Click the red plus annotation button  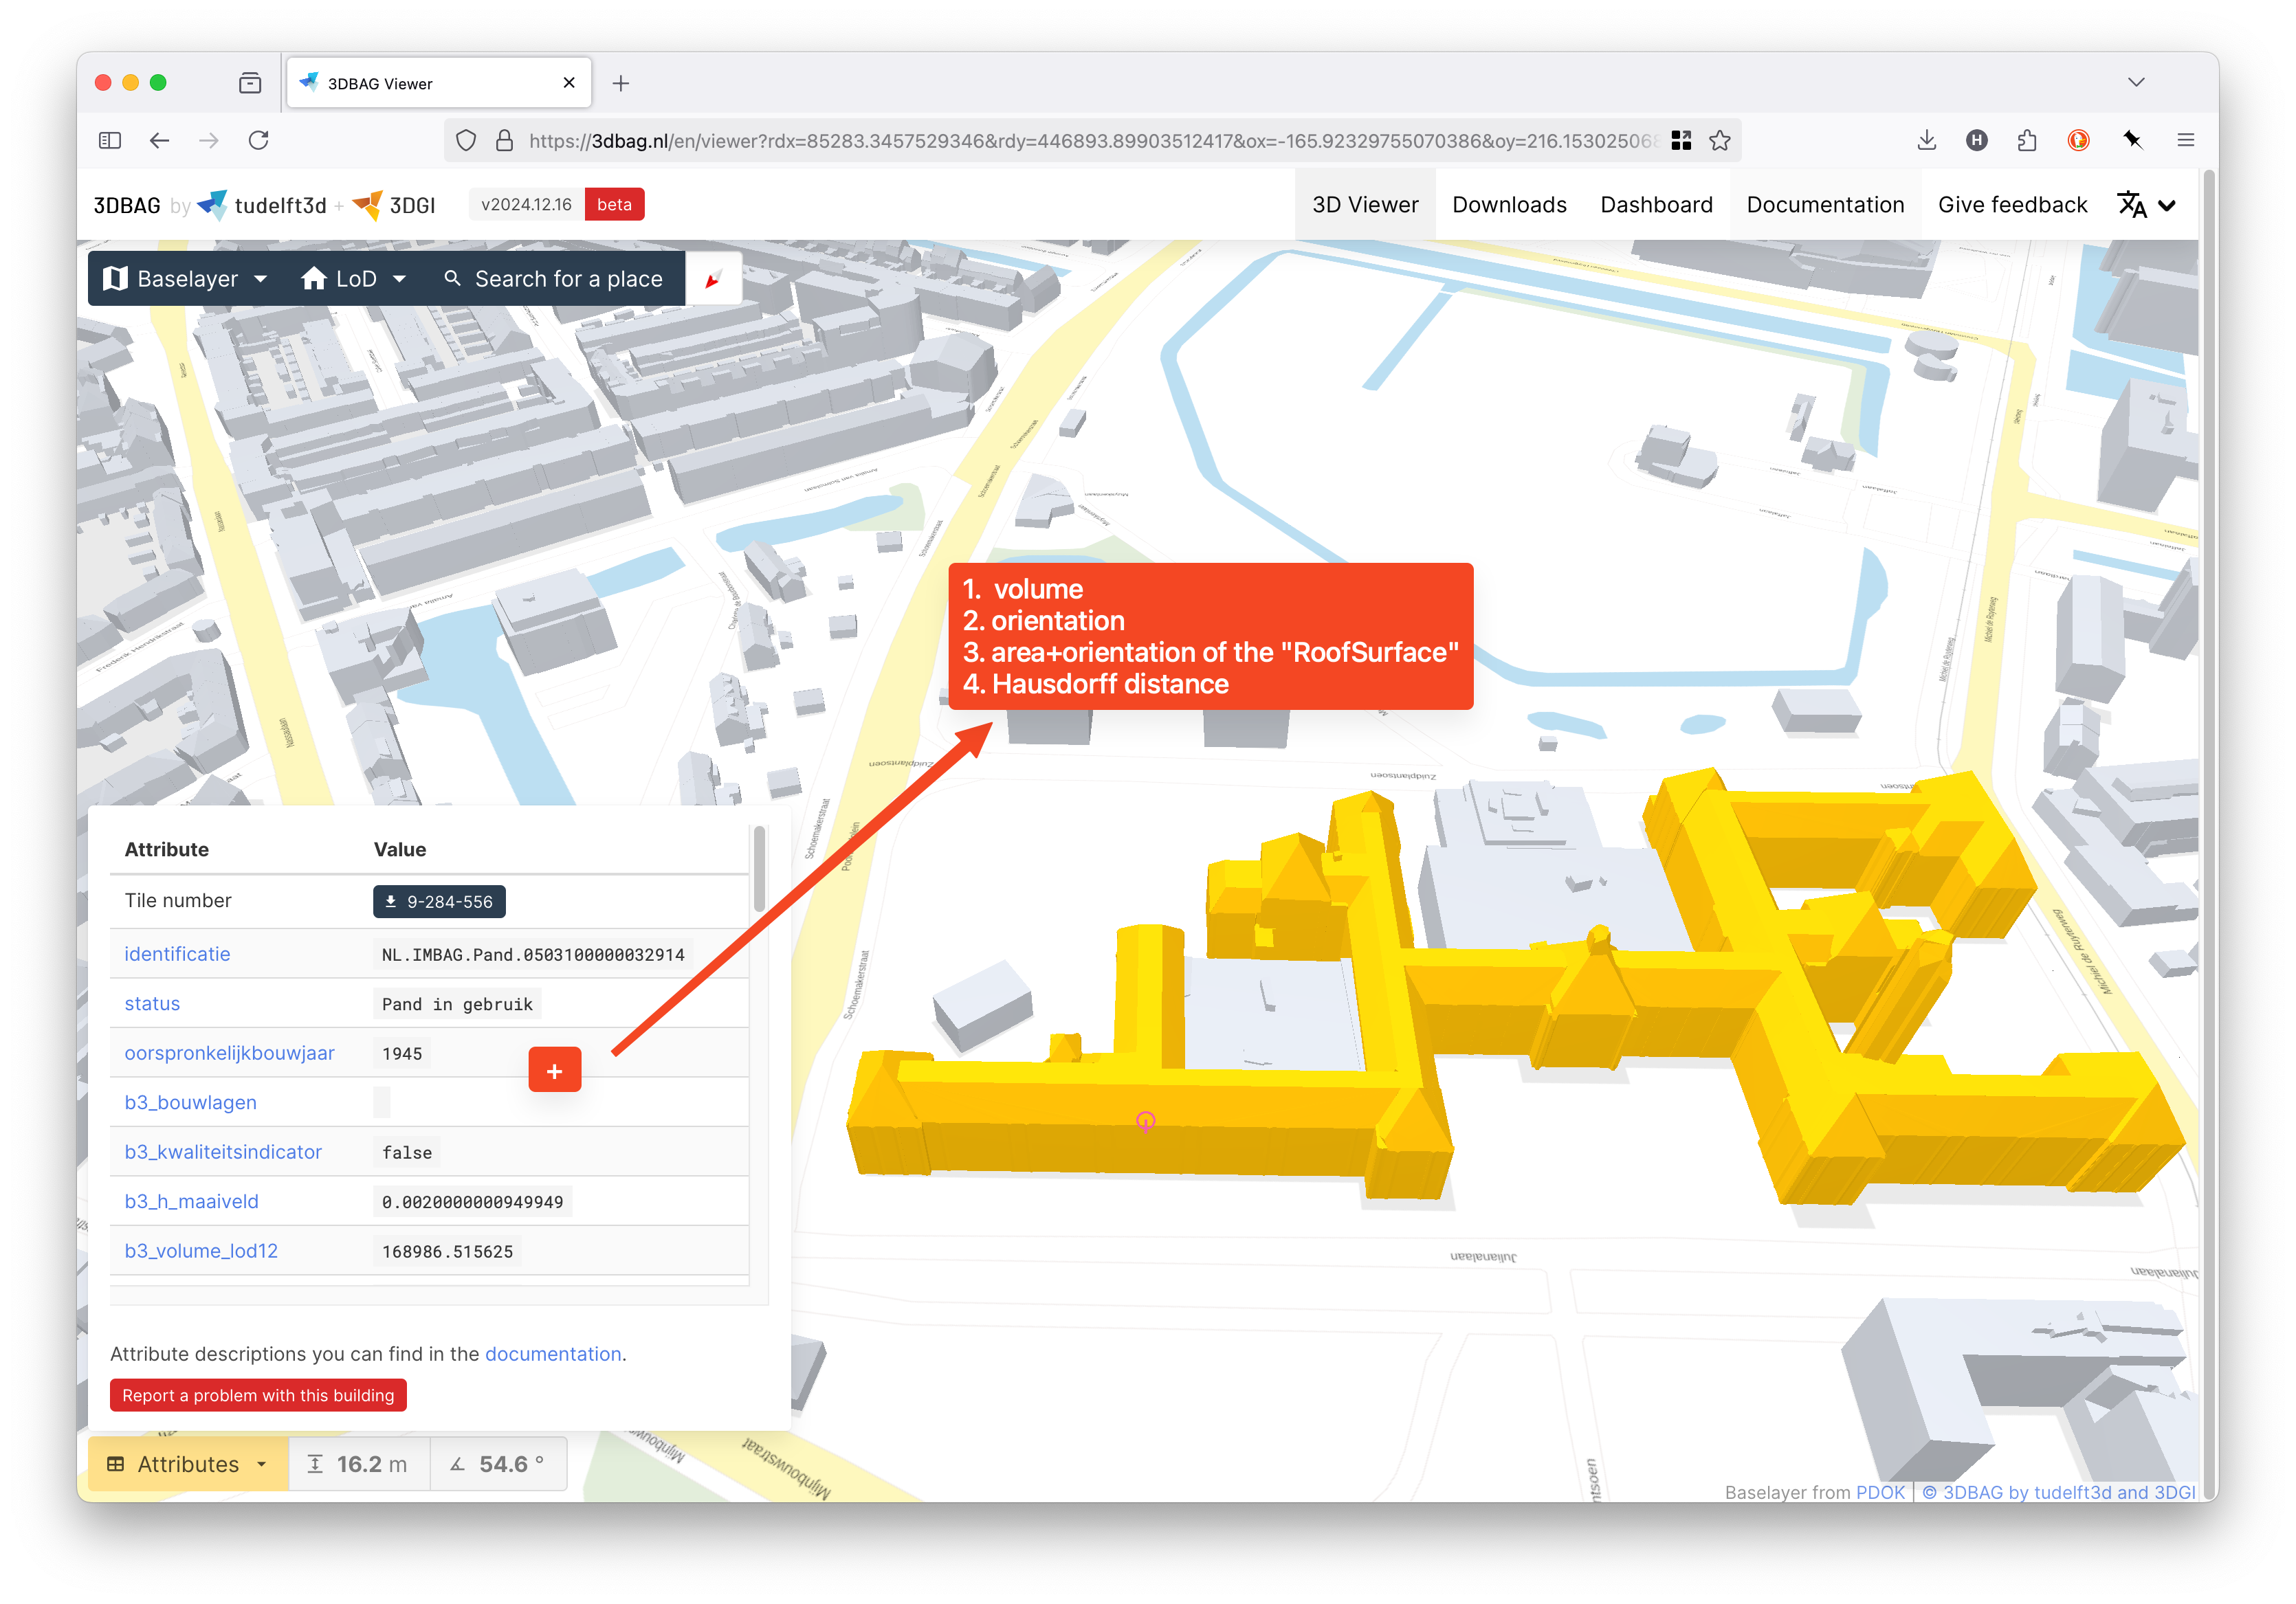(x=554, y=1070)
